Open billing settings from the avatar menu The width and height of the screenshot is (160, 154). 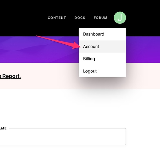coord(102,59)
